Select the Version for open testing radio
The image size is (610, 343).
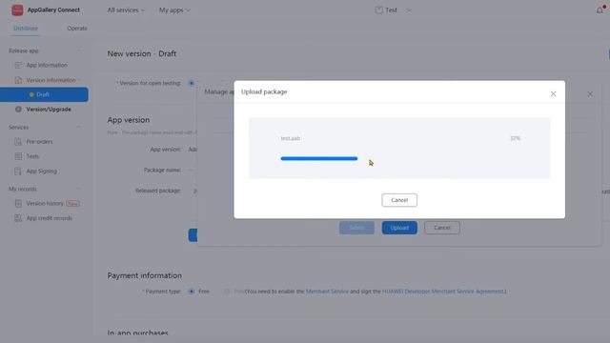(191, 83)
